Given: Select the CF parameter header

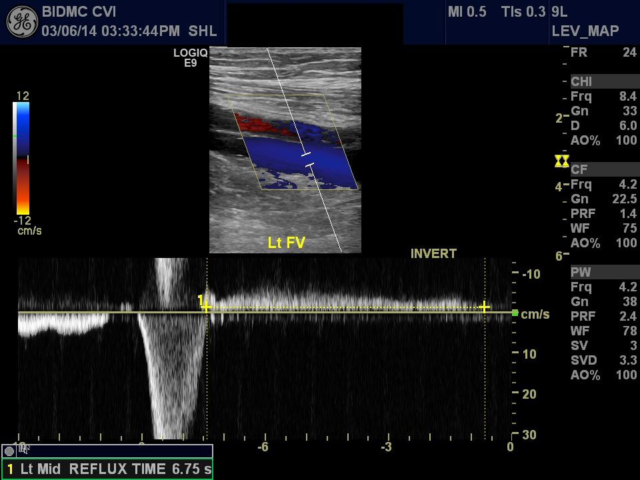Looking at the screenshot, I should 578,169.
